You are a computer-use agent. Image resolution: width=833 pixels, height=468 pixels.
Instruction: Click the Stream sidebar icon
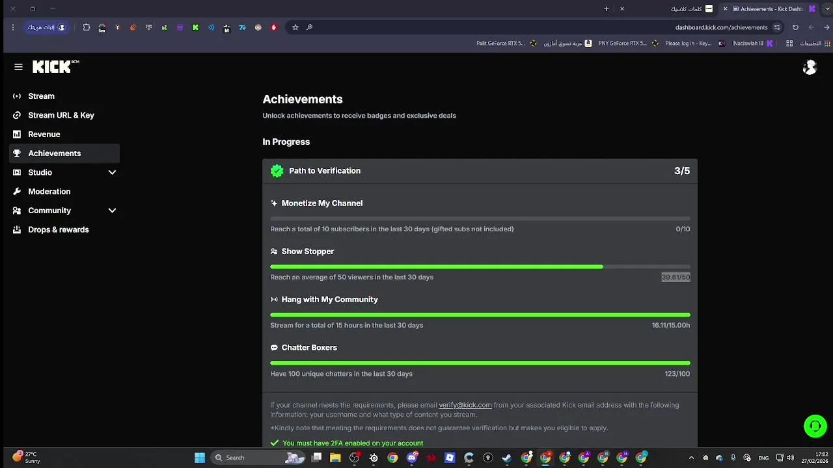pyautogui.click(x=17, y=96)
